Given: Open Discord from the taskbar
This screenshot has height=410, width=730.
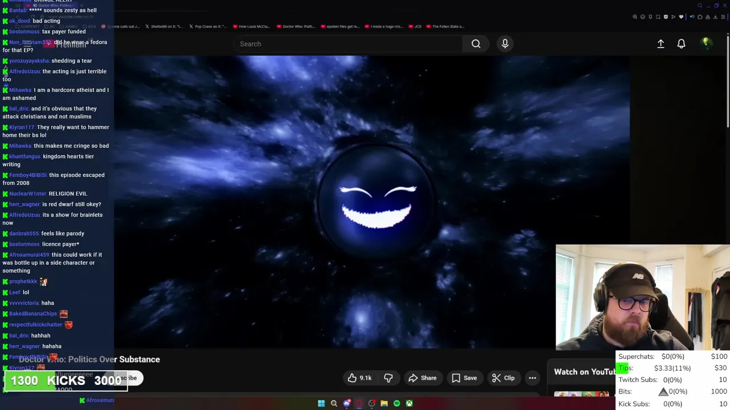Looking at the screenshot, I should coord(346,404).
